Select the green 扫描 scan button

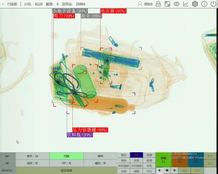[x=66, y=156]
